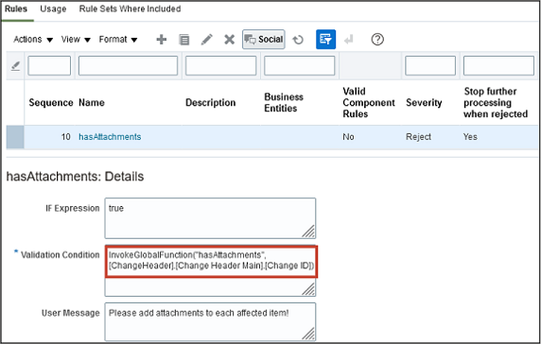Viewport: 541px width, 344px height.
Task: Grab the IF Expression box corner handle
Action: (x=308, y=232)
